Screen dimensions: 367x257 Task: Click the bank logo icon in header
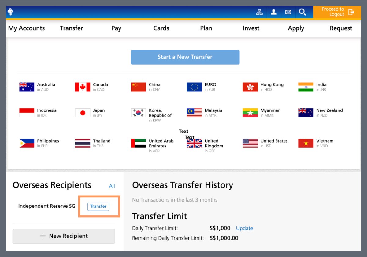pyautogui.click(x=10, y=12)
